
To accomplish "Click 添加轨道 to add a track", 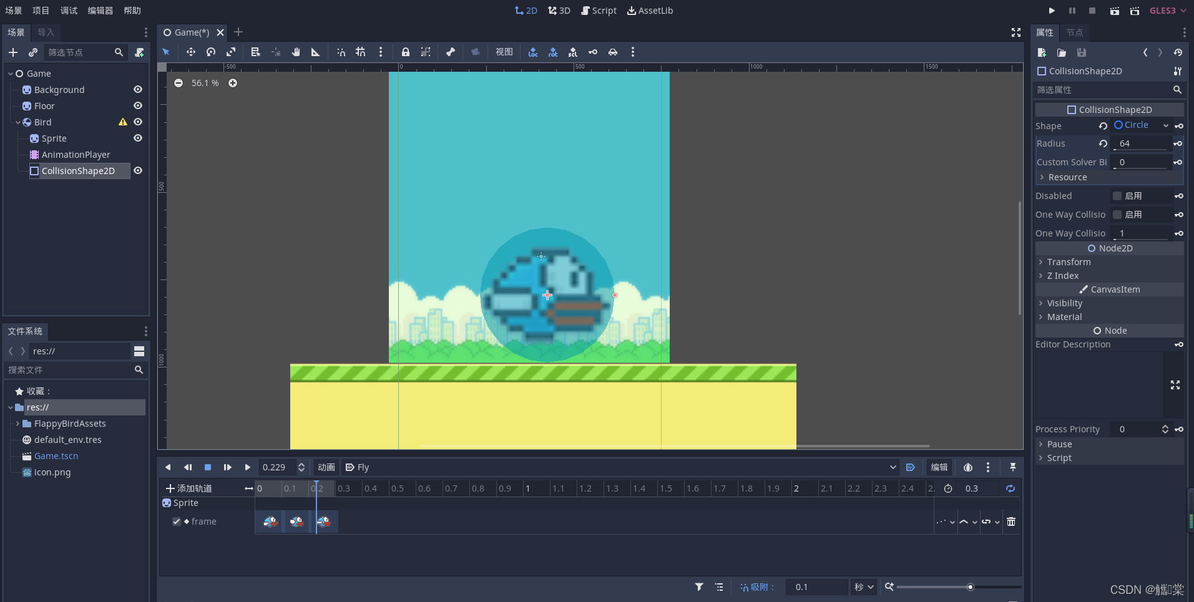I will tap(189, 488).
